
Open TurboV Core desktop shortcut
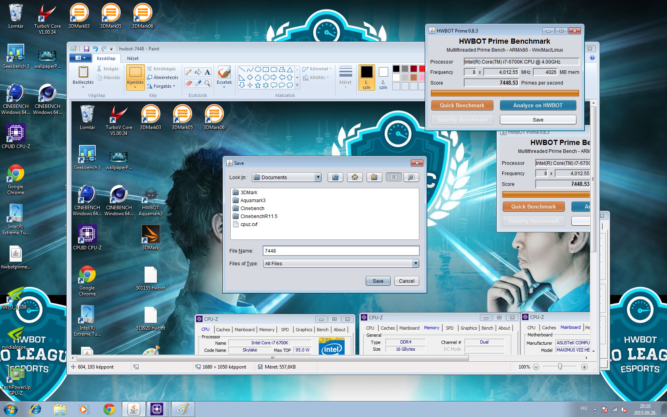click(47, 19)
